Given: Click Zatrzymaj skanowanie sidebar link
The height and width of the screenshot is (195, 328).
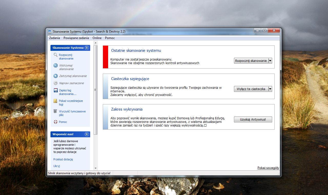Looking at the screenshot, I should point(73,76).
